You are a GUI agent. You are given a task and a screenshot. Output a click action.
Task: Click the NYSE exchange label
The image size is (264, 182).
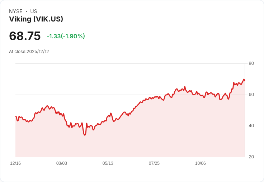pyautogui.click(x=16, y=11)
